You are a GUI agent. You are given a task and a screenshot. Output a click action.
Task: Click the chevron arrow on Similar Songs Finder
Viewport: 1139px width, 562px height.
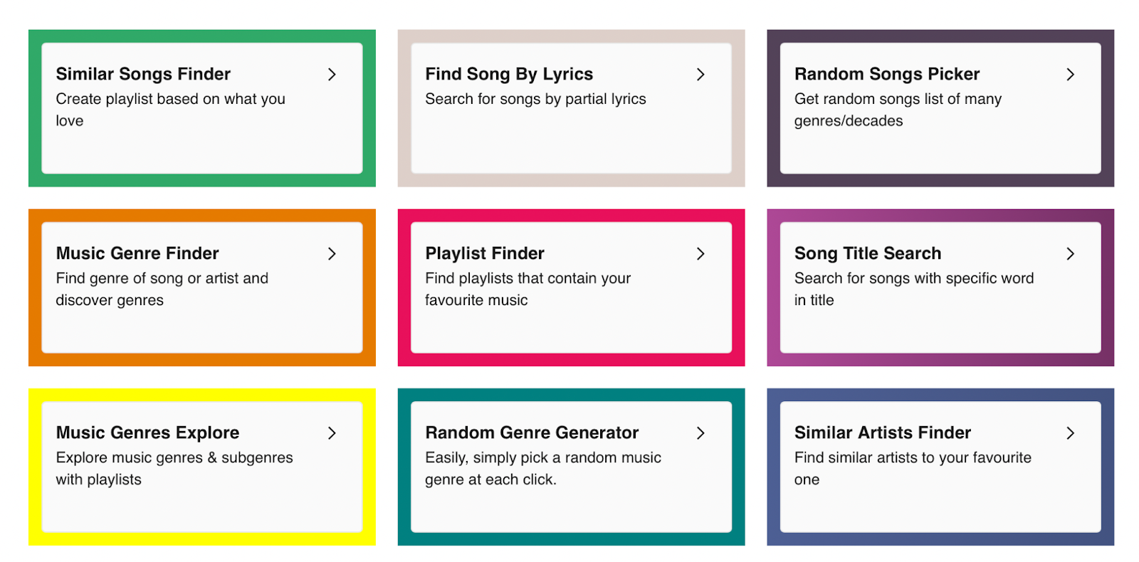click(x=332, y=74)
